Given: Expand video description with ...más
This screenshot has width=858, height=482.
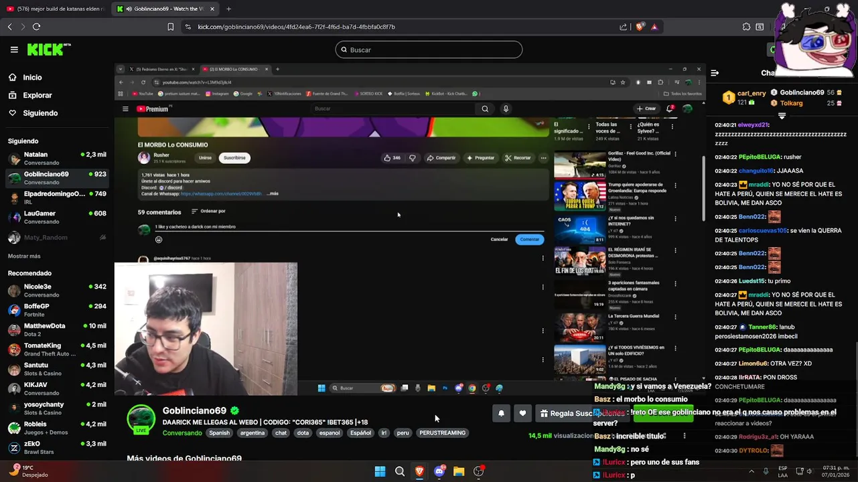Looking at the screenshot, I should pyautogui.click(x=273, y=193).
